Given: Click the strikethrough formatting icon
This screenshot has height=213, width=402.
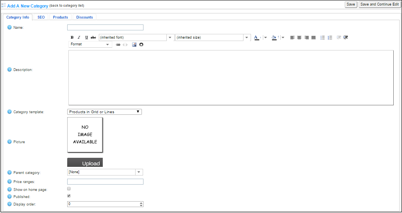Looking at the screenshot, I should point(93,37).
